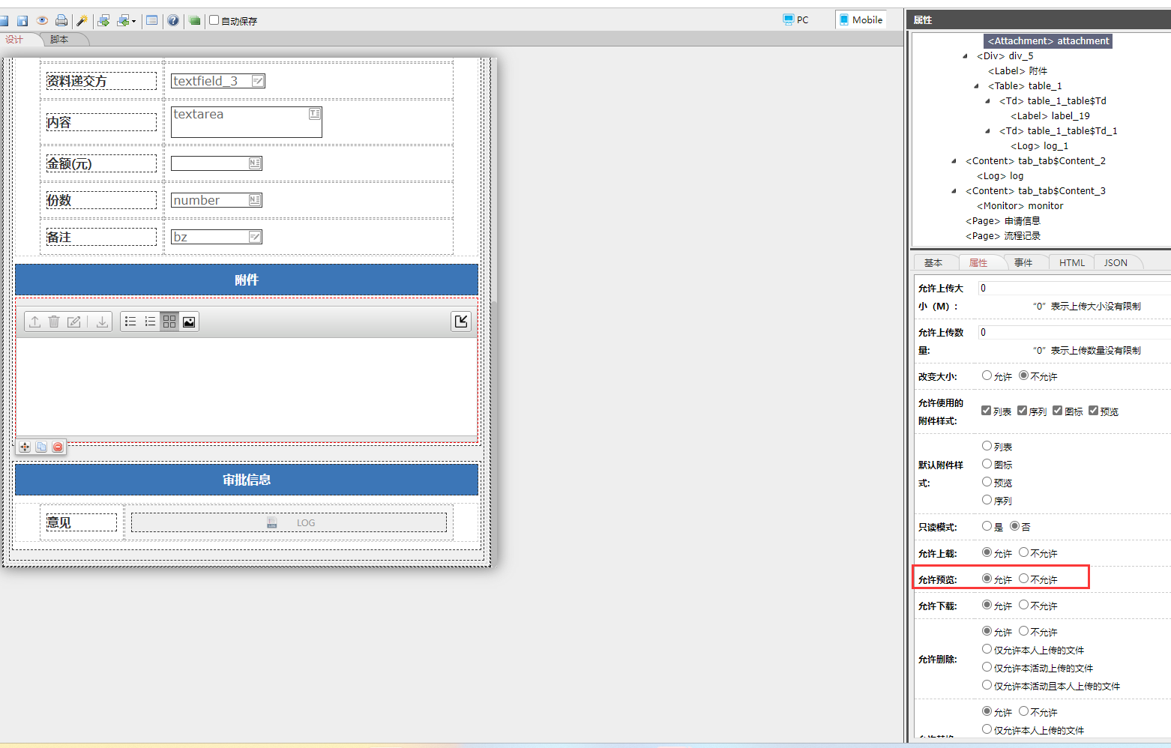Collapse the div_5 tree node
Viewport: 1171px width, 748px height.
pos(965,56)
